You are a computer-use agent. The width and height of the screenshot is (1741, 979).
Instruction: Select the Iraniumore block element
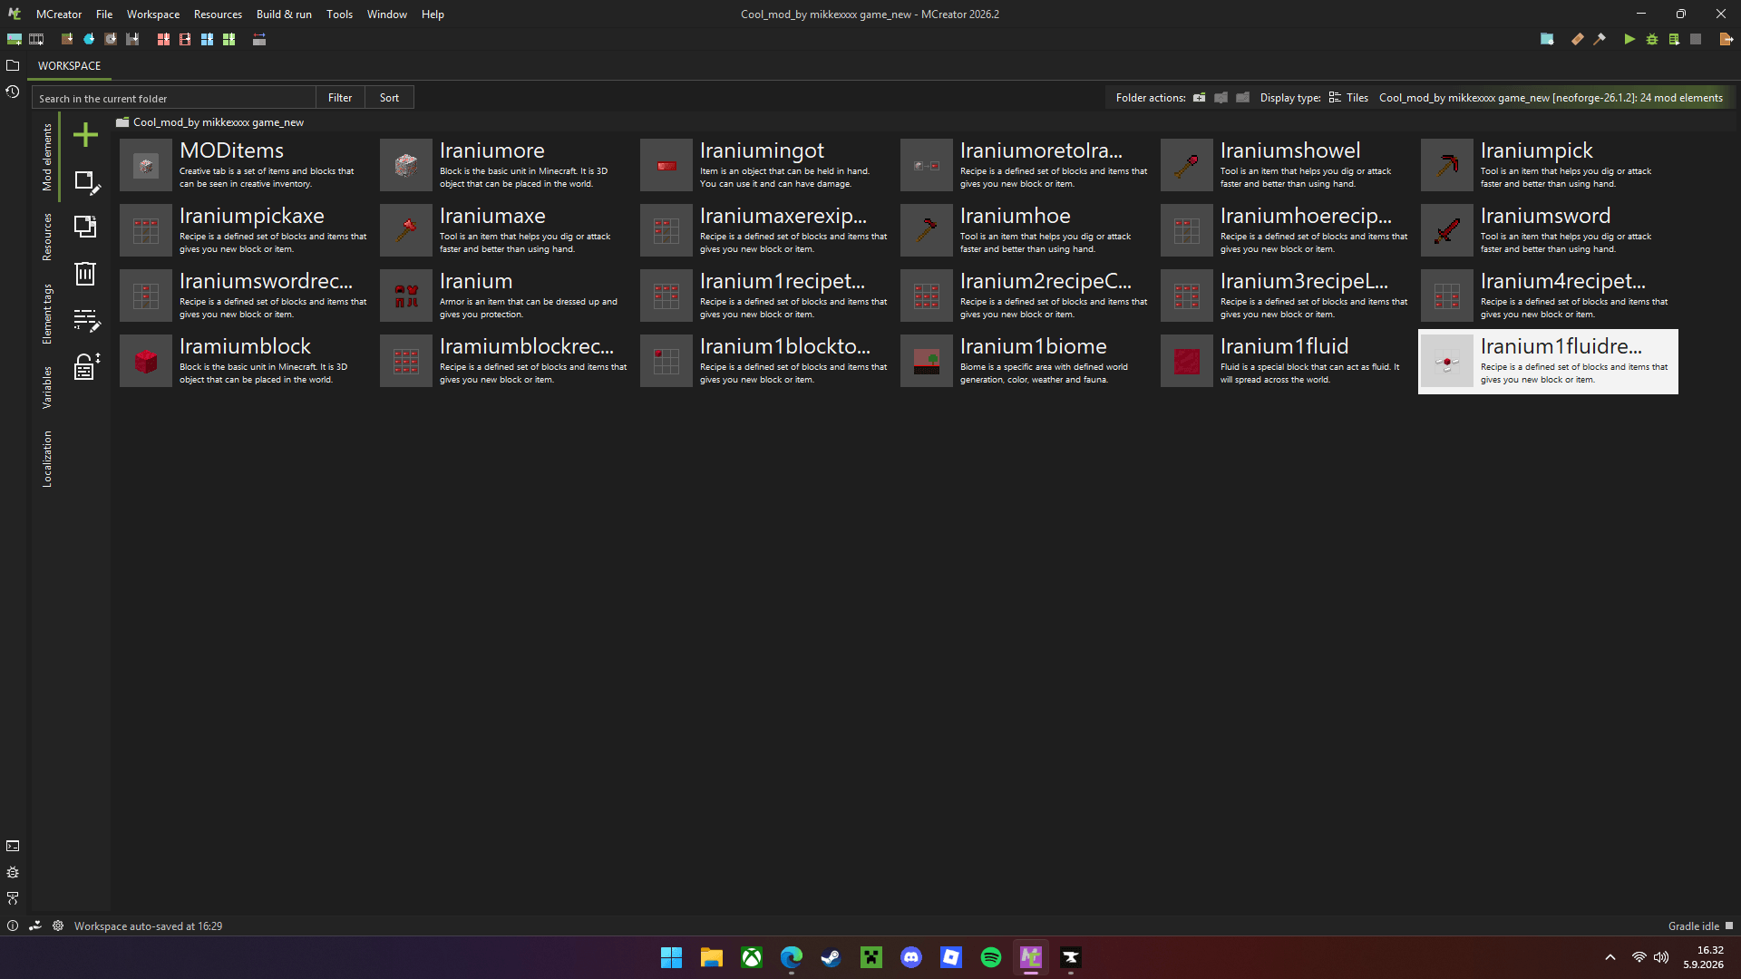click(x=507, y=165)
